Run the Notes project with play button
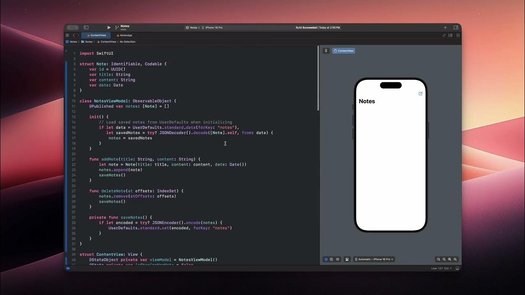 (109, 27)
